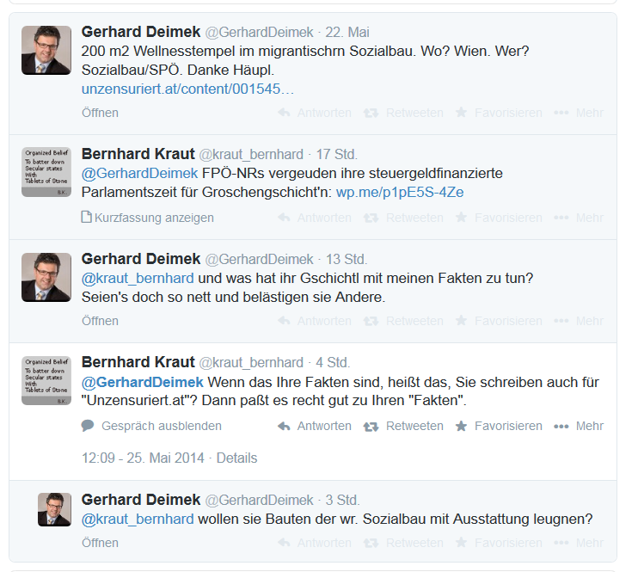Click the favorite star icon on the 4 Std. tweet
This screenshot has height=572, width=638.
coord(461,426)
